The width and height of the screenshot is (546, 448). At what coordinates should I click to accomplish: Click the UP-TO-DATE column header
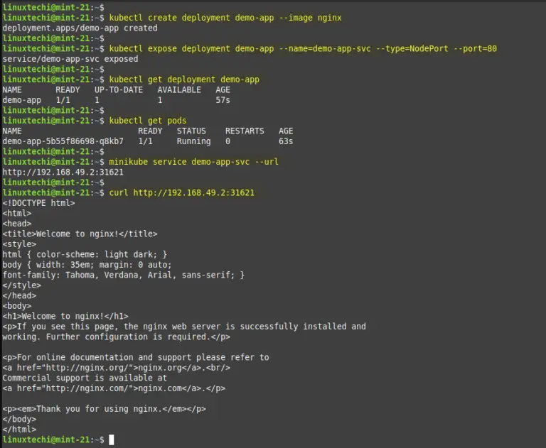coord(119,89)
